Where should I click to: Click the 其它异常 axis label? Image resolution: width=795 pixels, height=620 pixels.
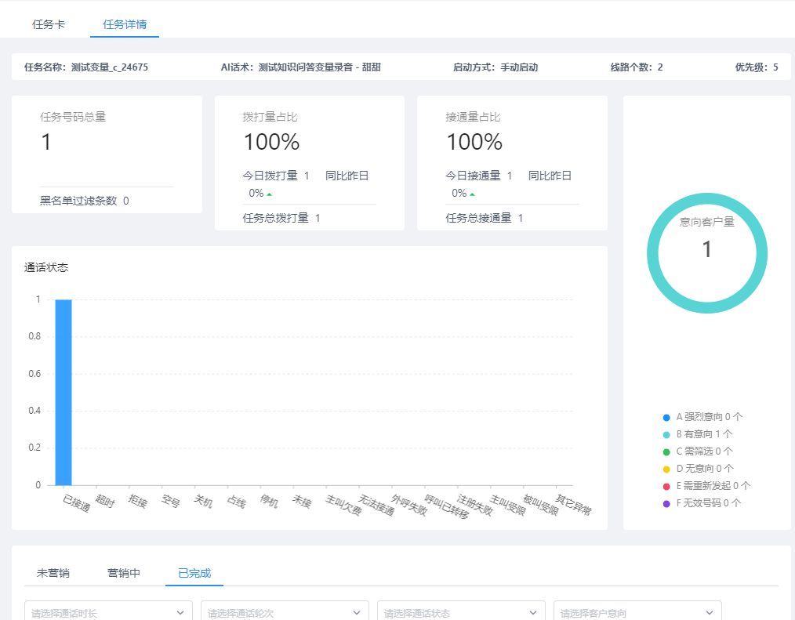pyautogui.click(x=574, y=506)
